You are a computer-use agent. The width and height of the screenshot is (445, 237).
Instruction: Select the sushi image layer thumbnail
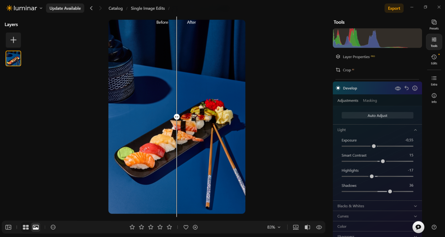pos(13,58)
